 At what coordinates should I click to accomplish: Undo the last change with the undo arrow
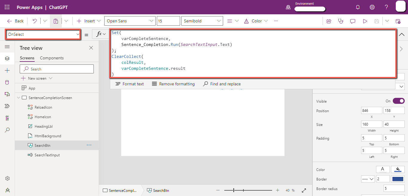coord(35,21)
